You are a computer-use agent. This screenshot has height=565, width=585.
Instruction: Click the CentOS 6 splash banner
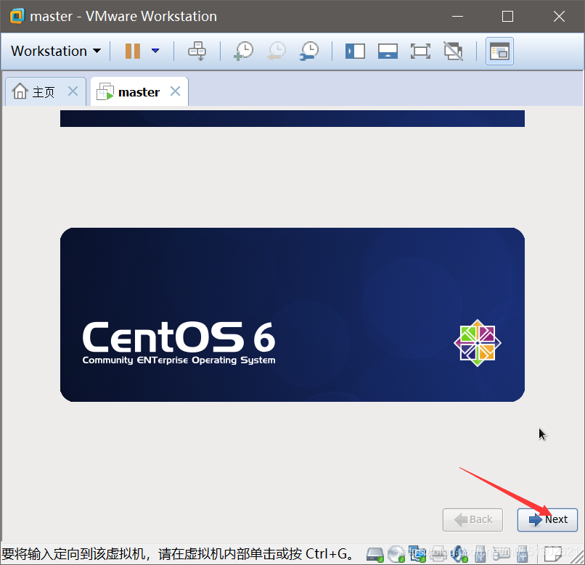tap(292, 315)
